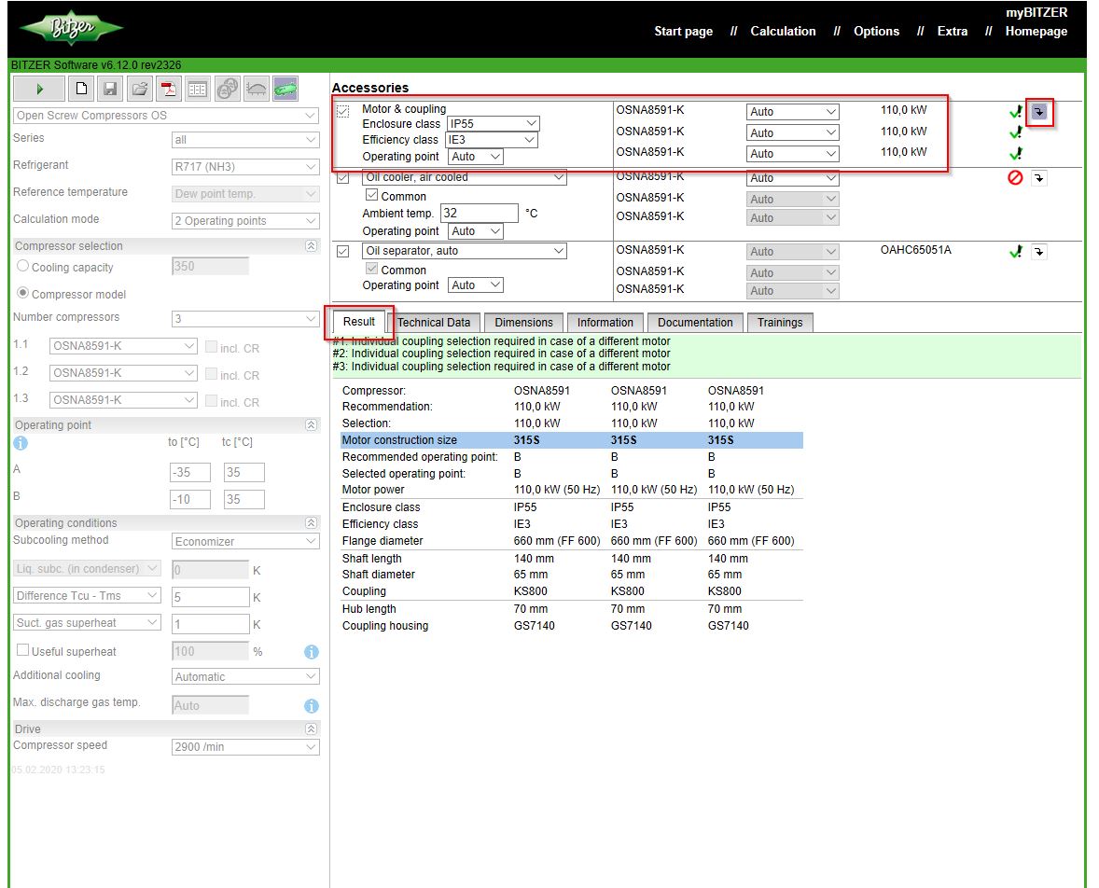Go to Start page link

click(683, 31)
